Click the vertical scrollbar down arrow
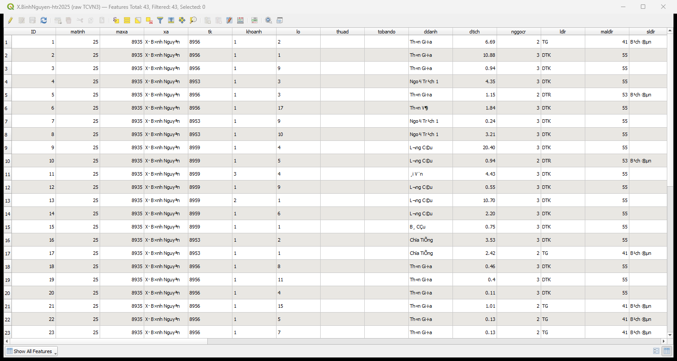Viewport: 677px width, 361px height. pos(670,335)
